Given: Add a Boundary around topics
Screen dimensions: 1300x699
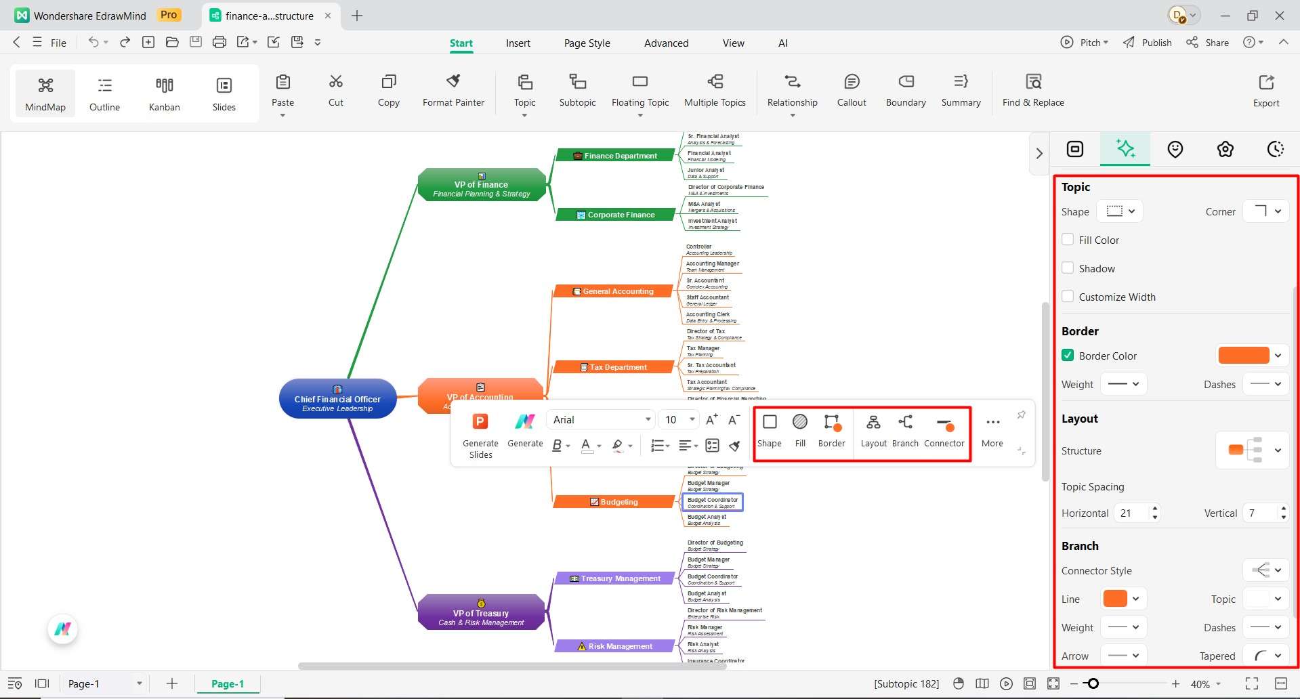Looking at the screenshot, I should click(x=905, y=91).
